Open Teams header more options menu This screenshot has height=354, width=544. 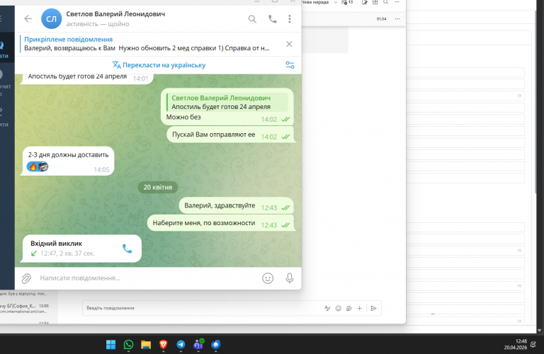(397, 2)
